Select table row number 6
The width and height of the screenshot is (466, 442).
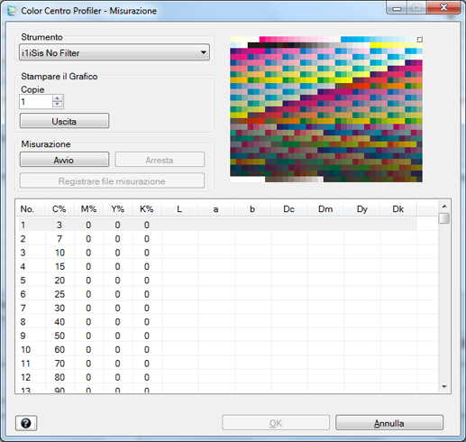click(216, 294)
